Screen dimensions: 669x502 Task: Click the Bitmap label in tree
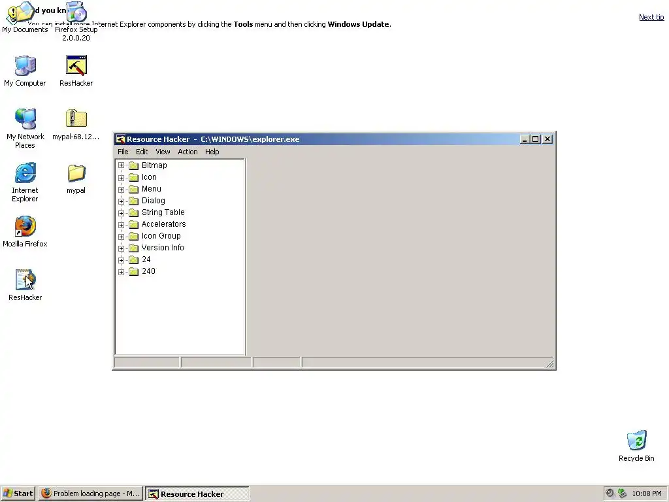point(154,165)
